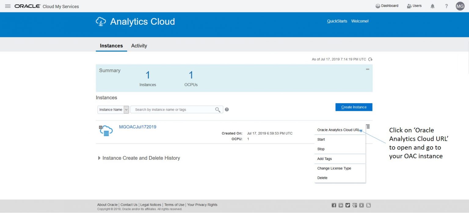
Task: Open help with the question mark icon
Action: click(446, 6)
